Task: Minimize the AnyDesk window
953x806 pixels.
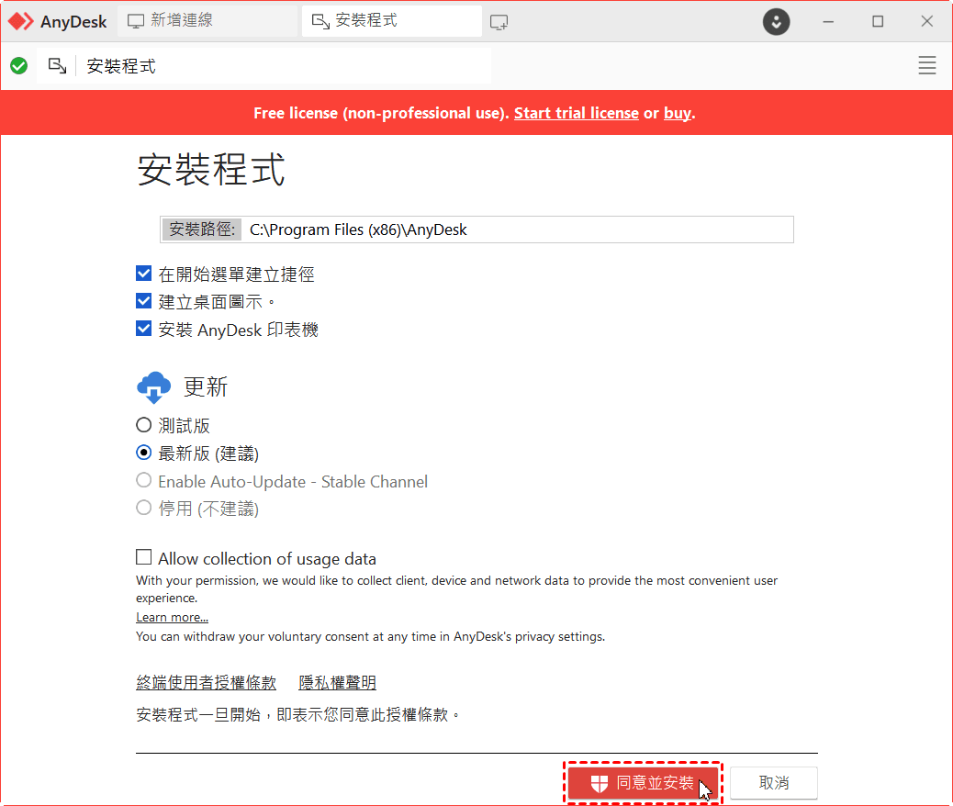Action: click(828, 22)
